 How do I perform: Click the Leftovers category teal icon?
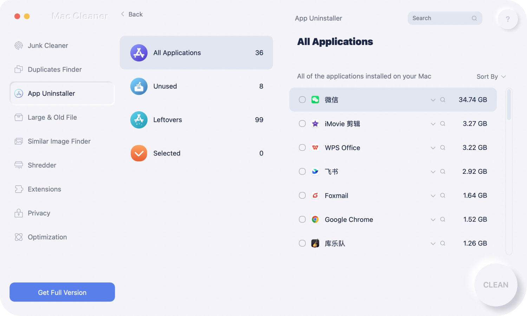pyautogui.click(x=139, y=120)
